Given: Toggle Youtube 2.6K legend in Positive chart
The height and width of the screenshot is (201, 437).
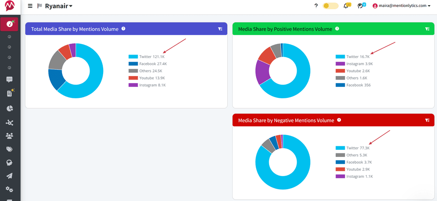Looking at the screenshot, I should tap(353, 71).
